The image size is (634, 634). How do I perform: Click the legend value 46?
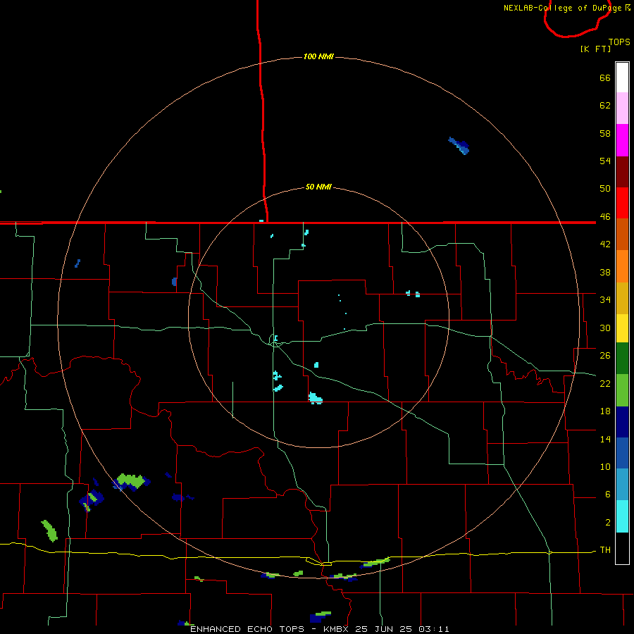pos(605,217)
